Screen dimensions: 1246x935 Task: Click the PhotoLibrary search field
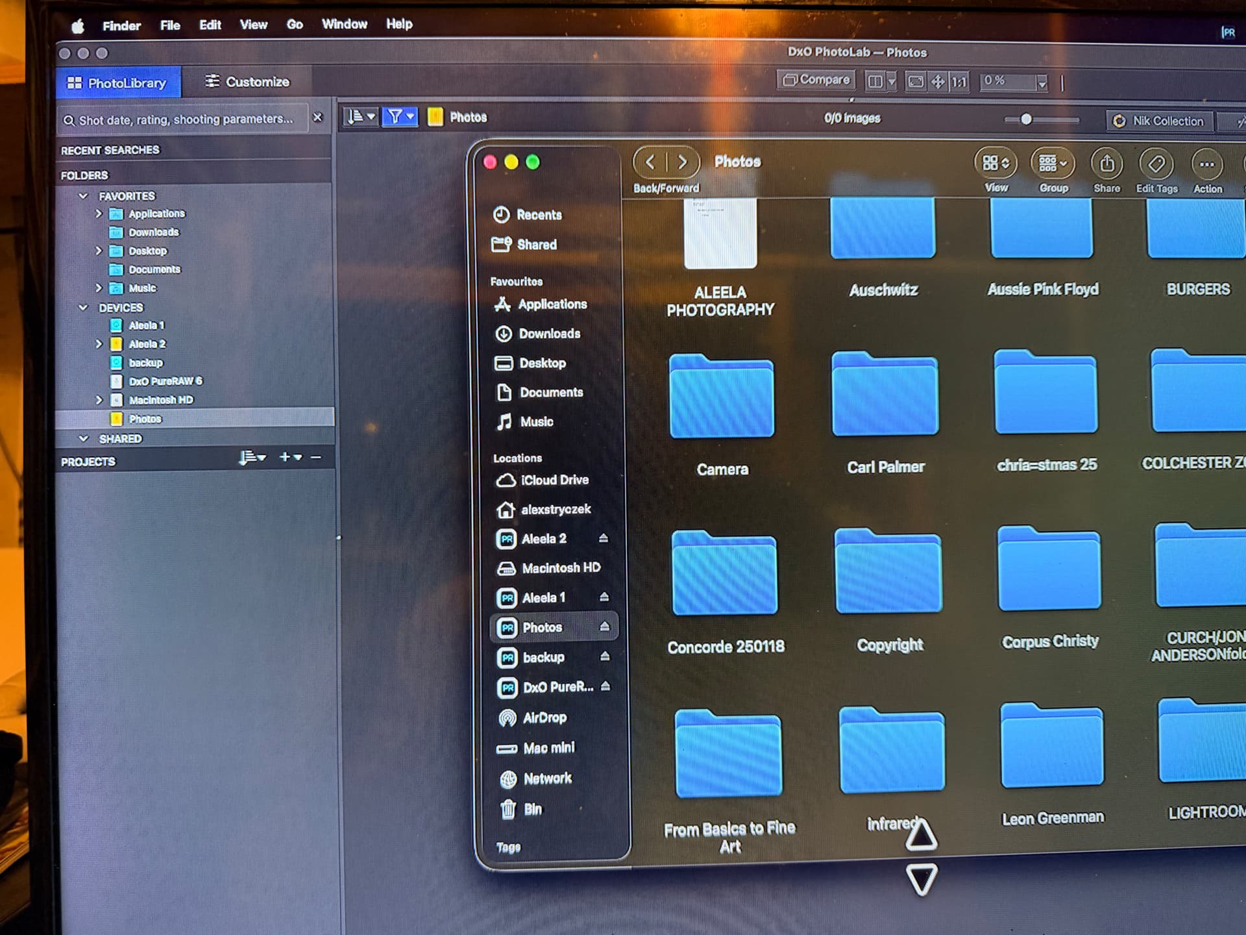(185, 119)
